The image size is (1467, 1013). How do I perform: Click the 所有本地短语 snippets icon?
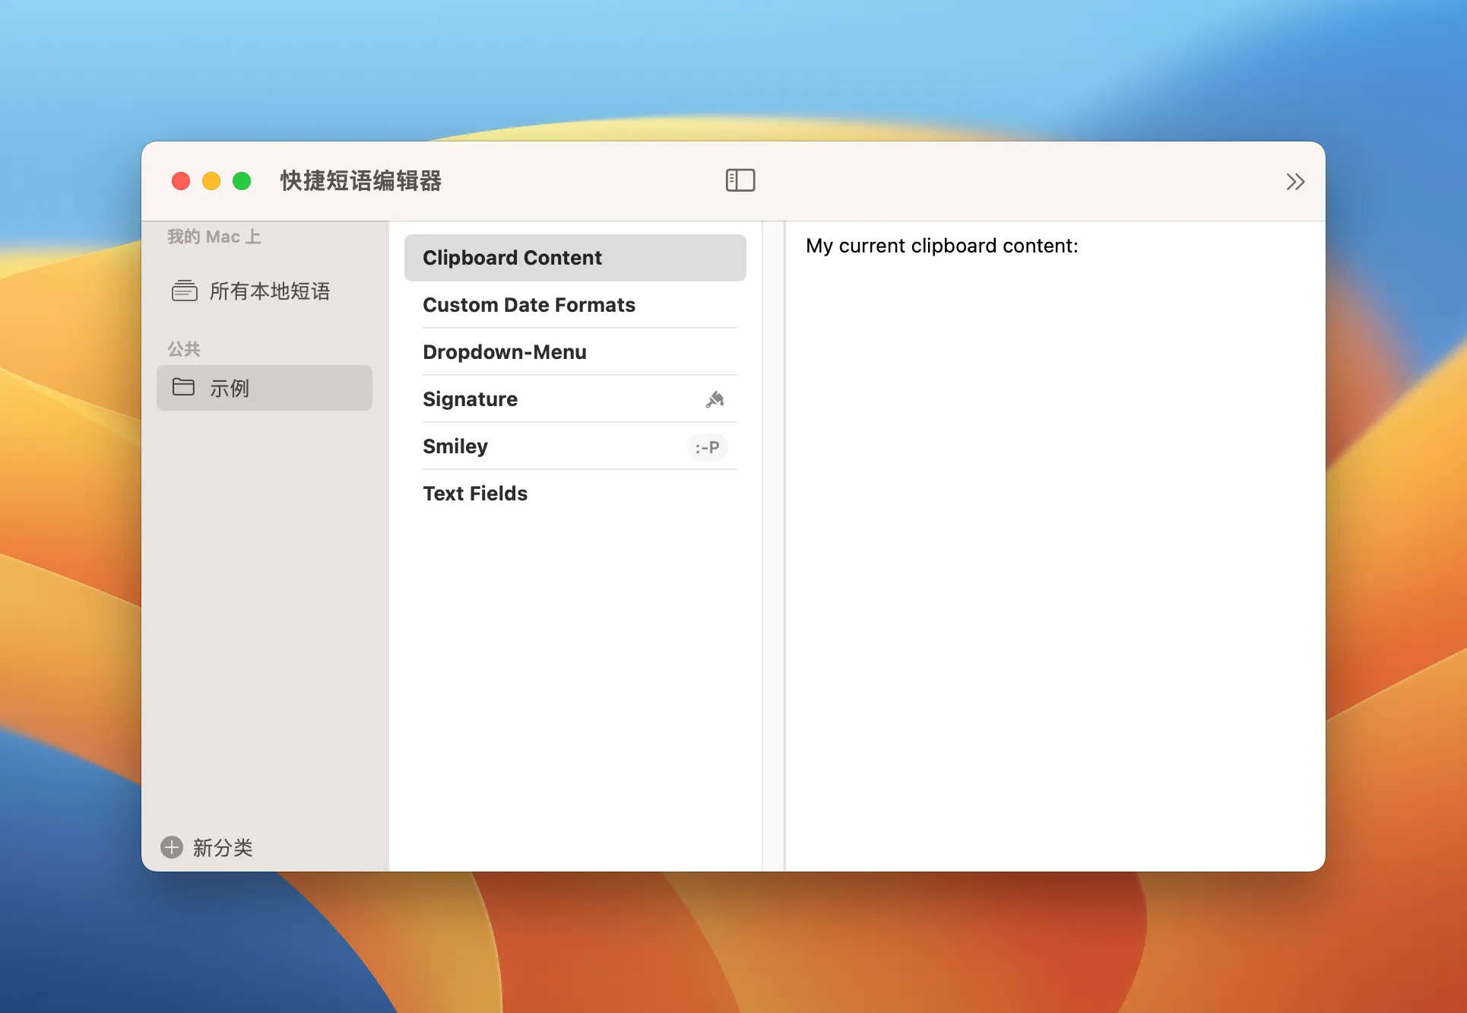pyautogui.click(x=185, y=291)
